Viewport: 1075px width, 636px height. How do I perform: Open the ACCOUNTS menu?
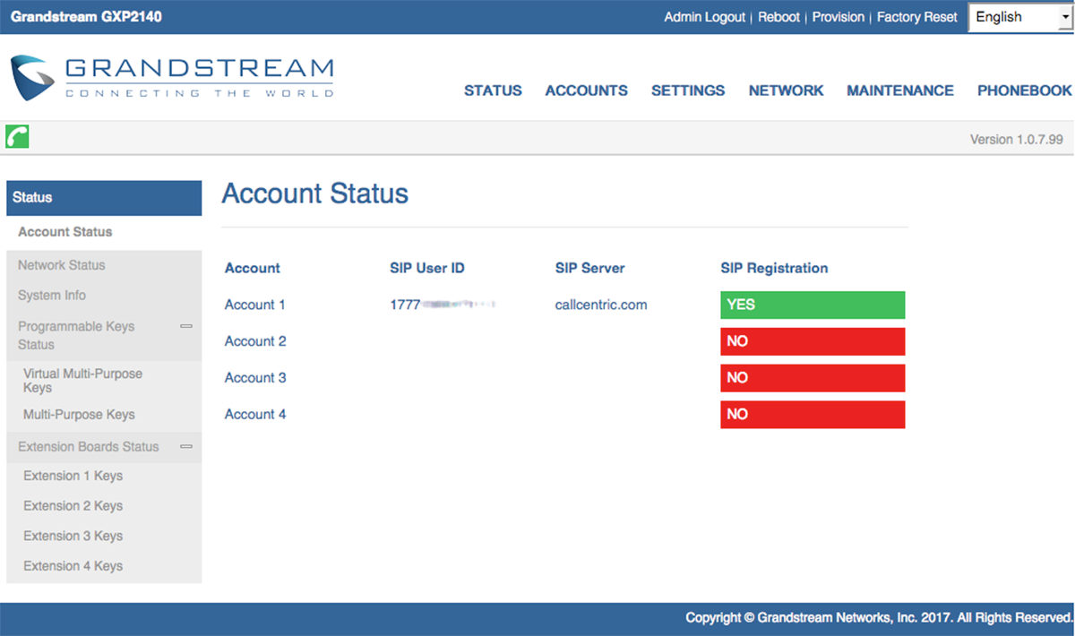(587, 90)
